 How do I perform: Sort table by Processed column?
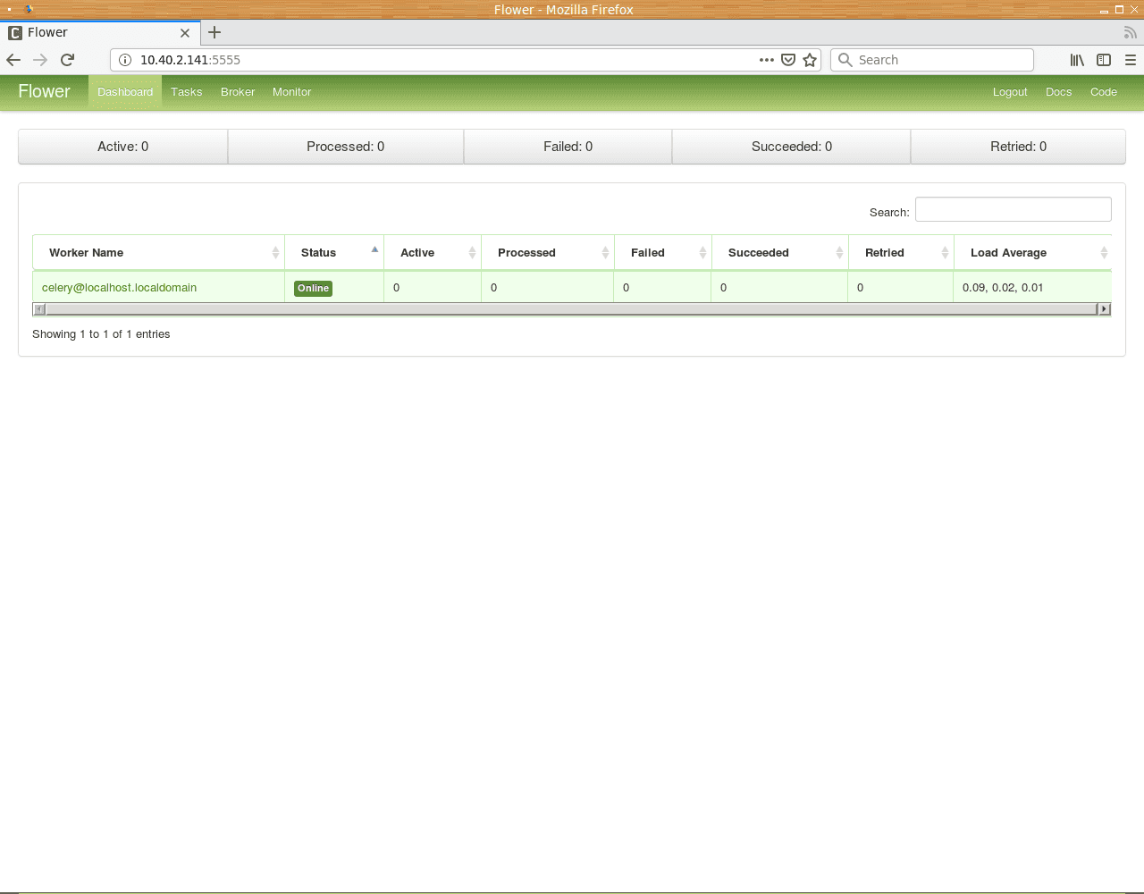[547, 253]
